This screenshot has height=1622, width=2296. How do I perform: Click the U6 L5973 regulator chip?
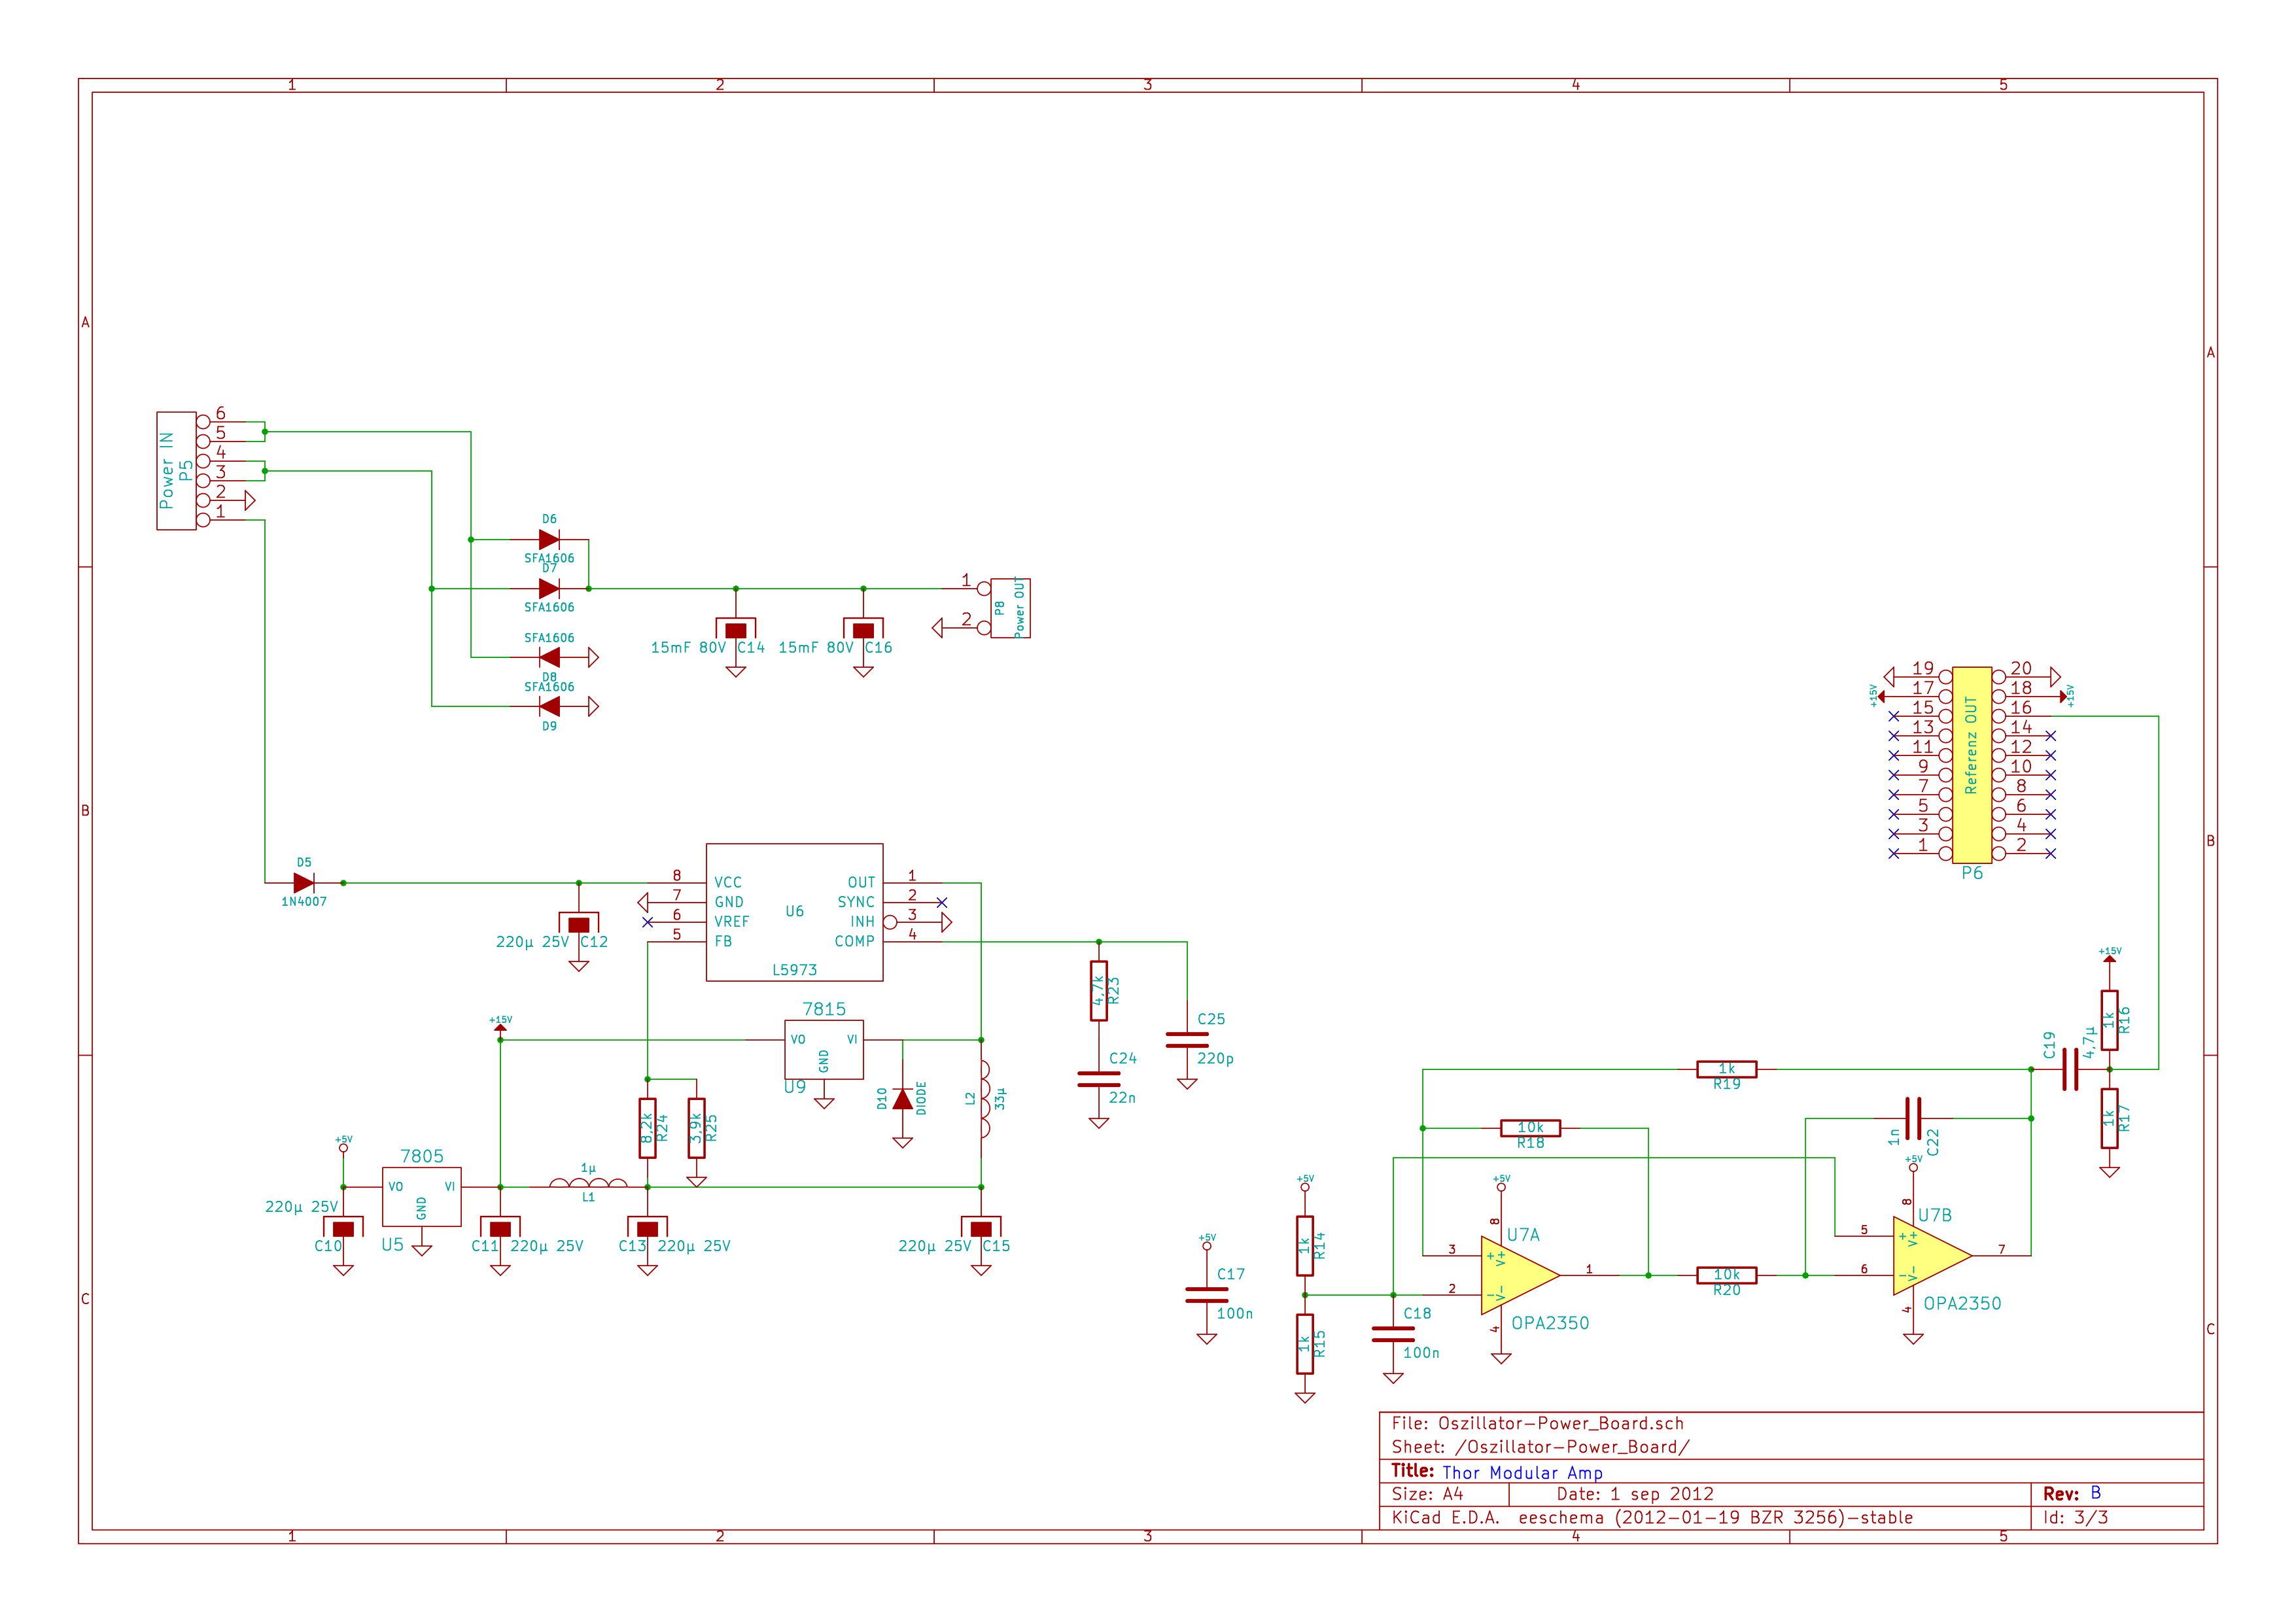tap(794, 912)
